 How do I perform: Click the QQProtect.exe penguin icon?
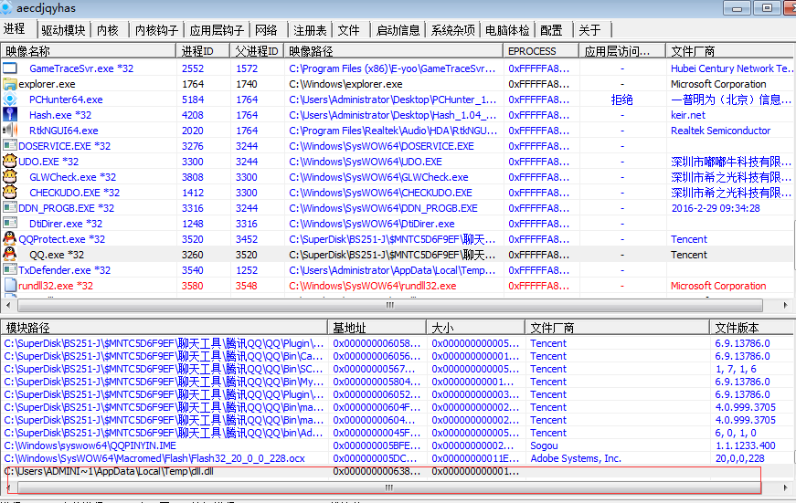coord(10,239)
